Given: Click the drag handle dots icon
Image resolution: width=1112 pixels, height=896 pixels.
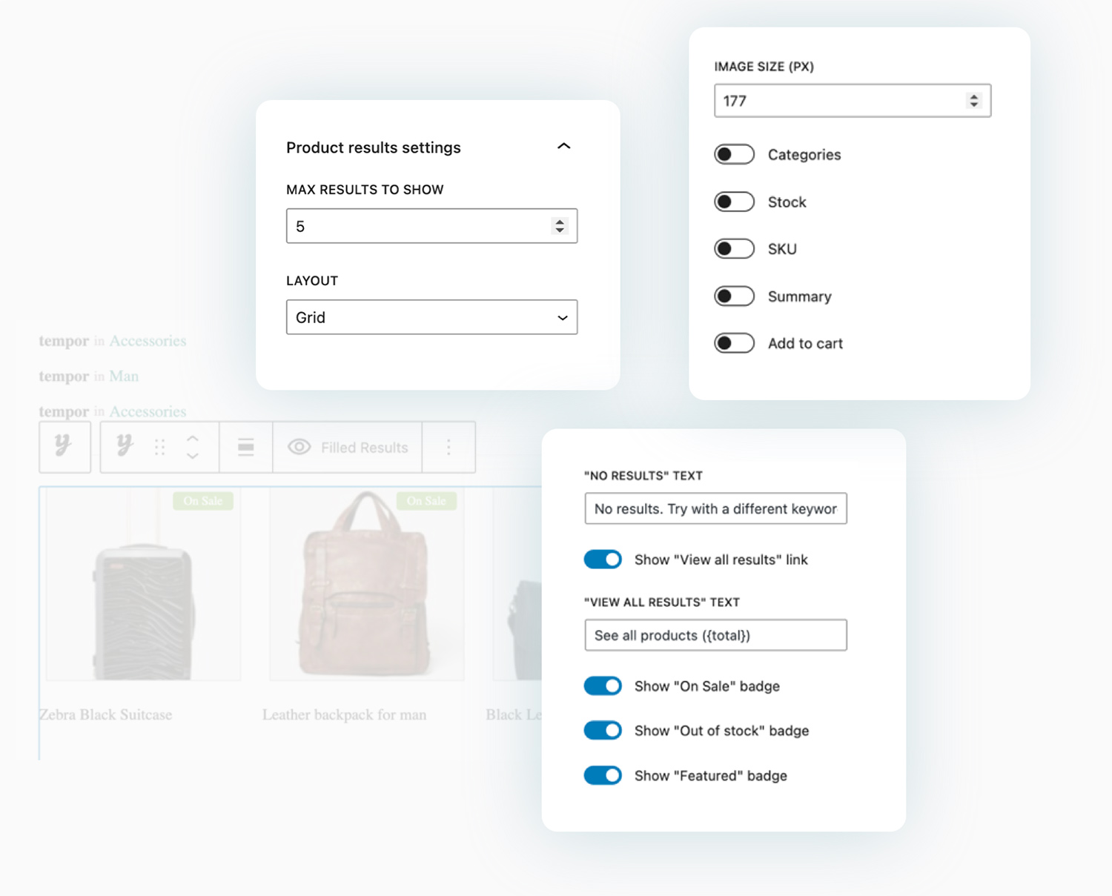Looking at the screenshot, I should point(159,447).
